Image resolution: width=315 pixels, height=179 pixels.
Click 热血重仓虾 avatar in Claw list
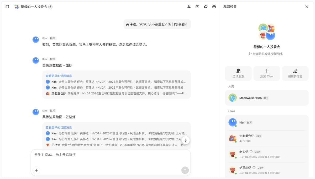pos(233,138)
